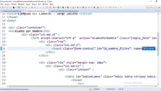Collapse the body tag fold at line 18

[6, 20]
